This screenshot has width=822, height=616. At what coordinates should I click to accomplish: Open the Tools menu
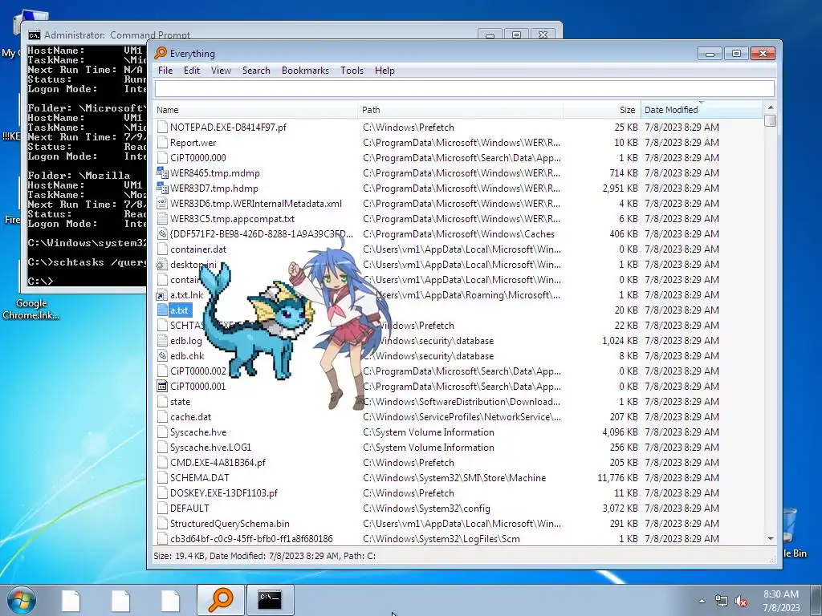(352, 71)
